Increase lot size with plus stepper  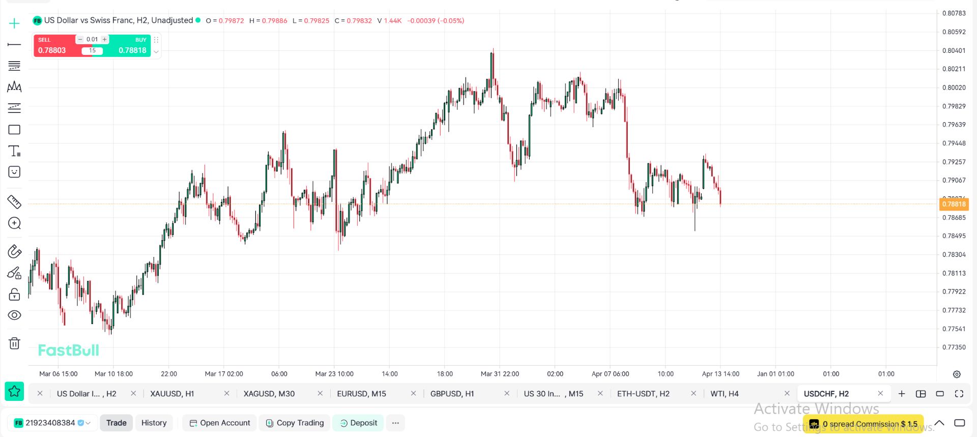click(x=105, y=39)
